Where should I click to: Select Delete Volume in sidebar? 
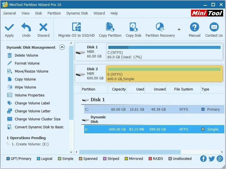(x=26, y=55)
